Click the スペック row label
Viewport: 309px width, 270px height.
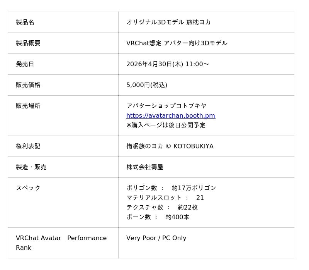pos(28,188)
